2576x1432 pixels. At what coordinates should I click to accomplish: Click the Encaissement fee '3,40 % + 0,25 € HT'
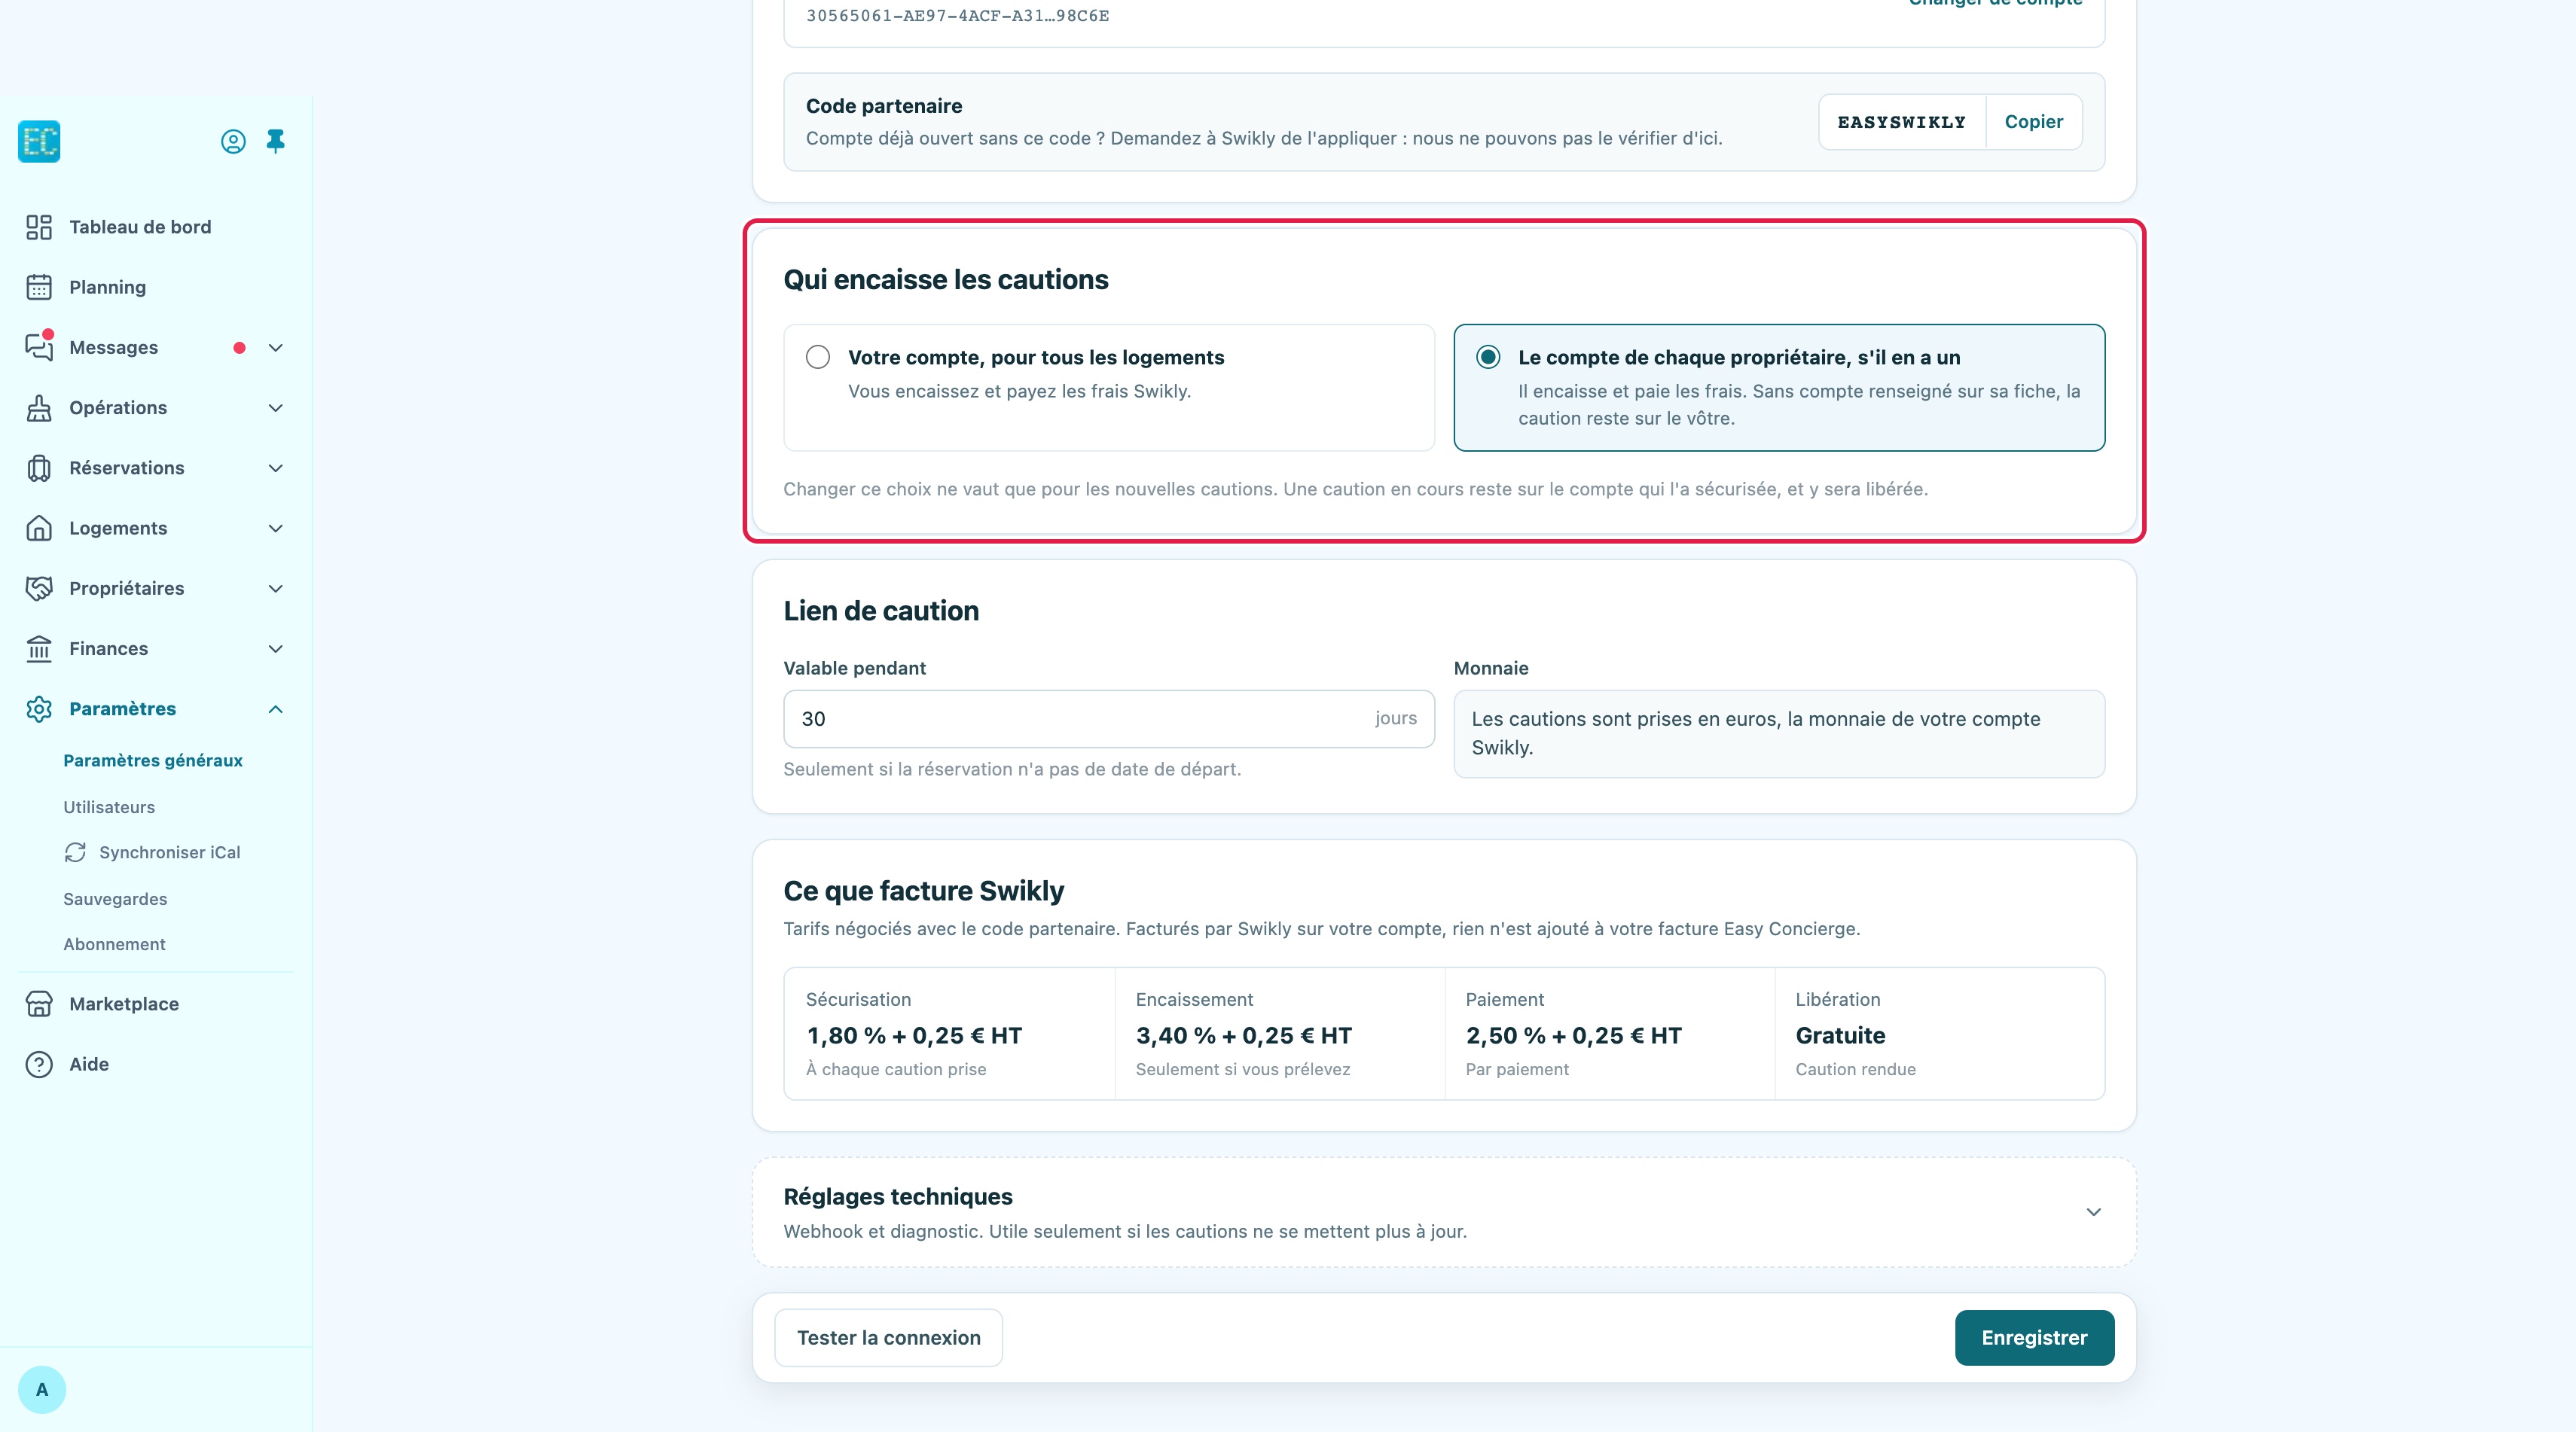tap(1243, 1035)
